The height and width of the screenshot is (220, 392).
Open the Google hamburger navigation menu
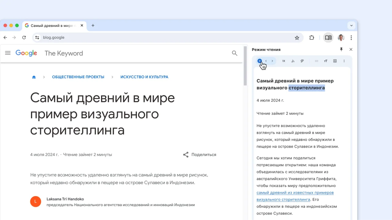click(x=8, y=53)
